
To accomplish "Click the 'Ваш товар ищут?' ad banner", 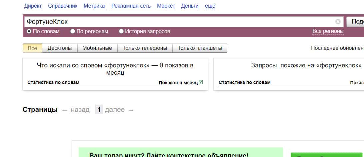I will pos(181,153).
